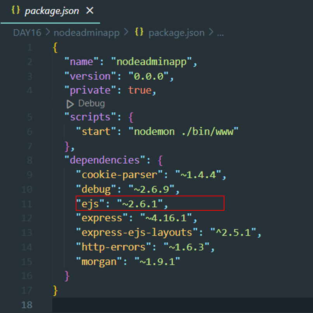Click the "~2.6.1" ejs version value
This screenshot has width=313, height=313.
point(140,204)
